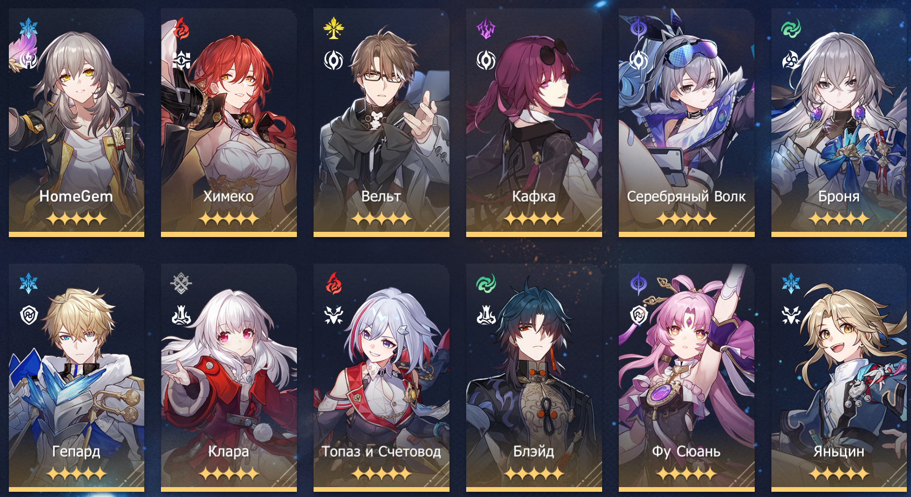This screenshot has height=497, width=911.
Task: Click the Ice element icon on HomeGem card
Action: (29, 29)
